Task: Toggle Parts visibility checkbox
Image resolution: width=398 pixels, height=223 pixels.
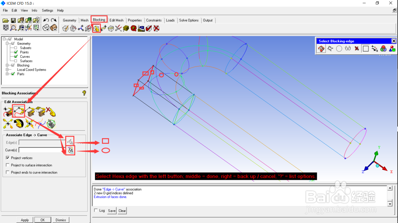Action: (13, 74)
